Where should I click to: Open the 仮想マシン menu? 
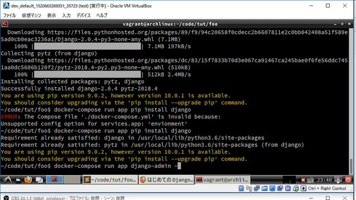pos(31,16)
